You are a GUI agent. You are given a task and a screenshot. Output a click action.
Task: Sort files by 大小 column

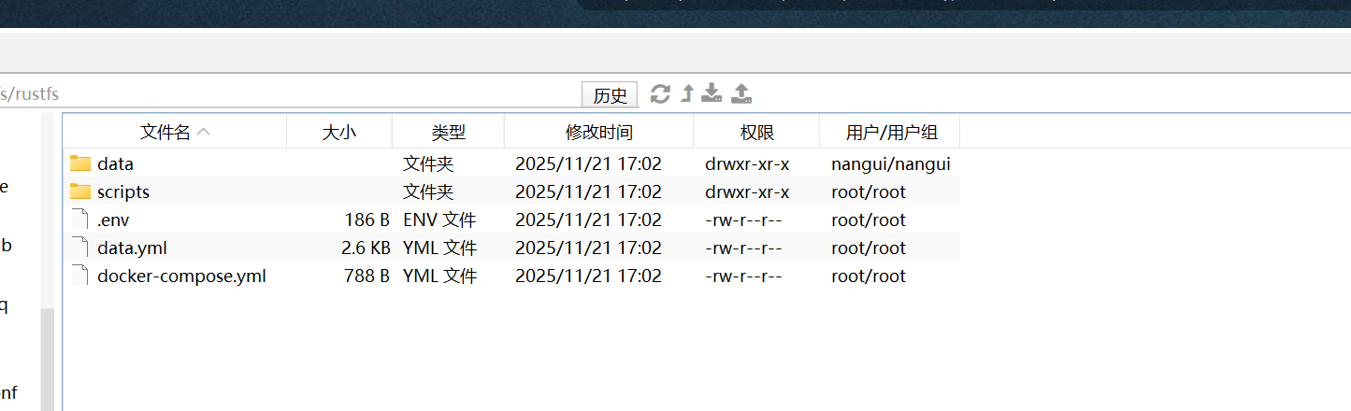[x=338, y=133]
